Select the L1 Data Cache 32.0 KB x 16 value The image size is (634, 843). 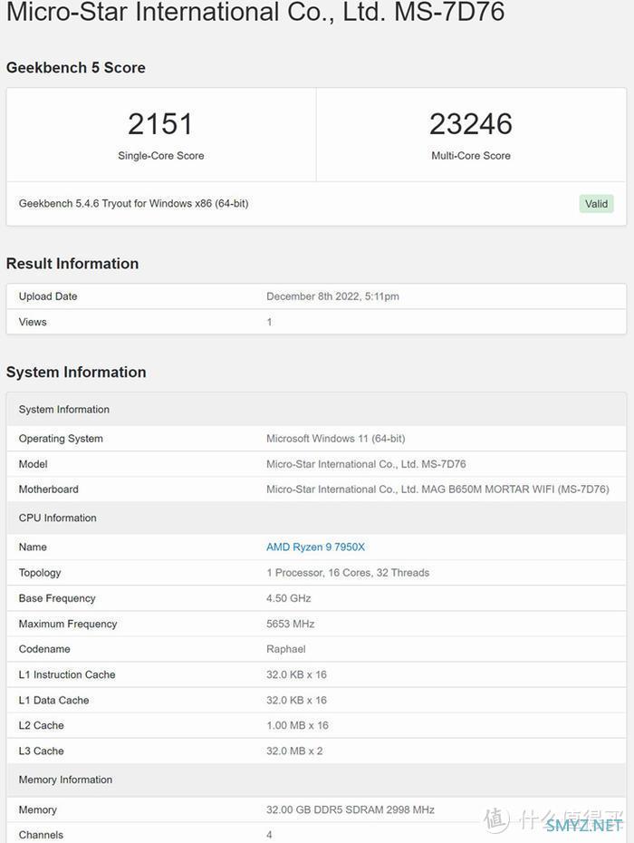296,700
